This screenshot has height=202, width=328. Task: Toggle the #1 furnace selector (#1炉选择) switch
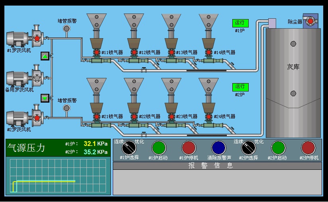pos(129,148)
